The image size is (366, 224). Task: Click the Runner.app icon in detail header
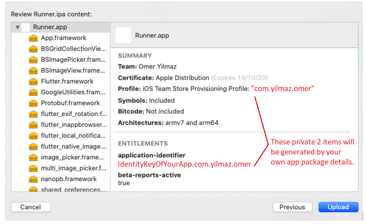pyautogui.click(x=123, y=35)
